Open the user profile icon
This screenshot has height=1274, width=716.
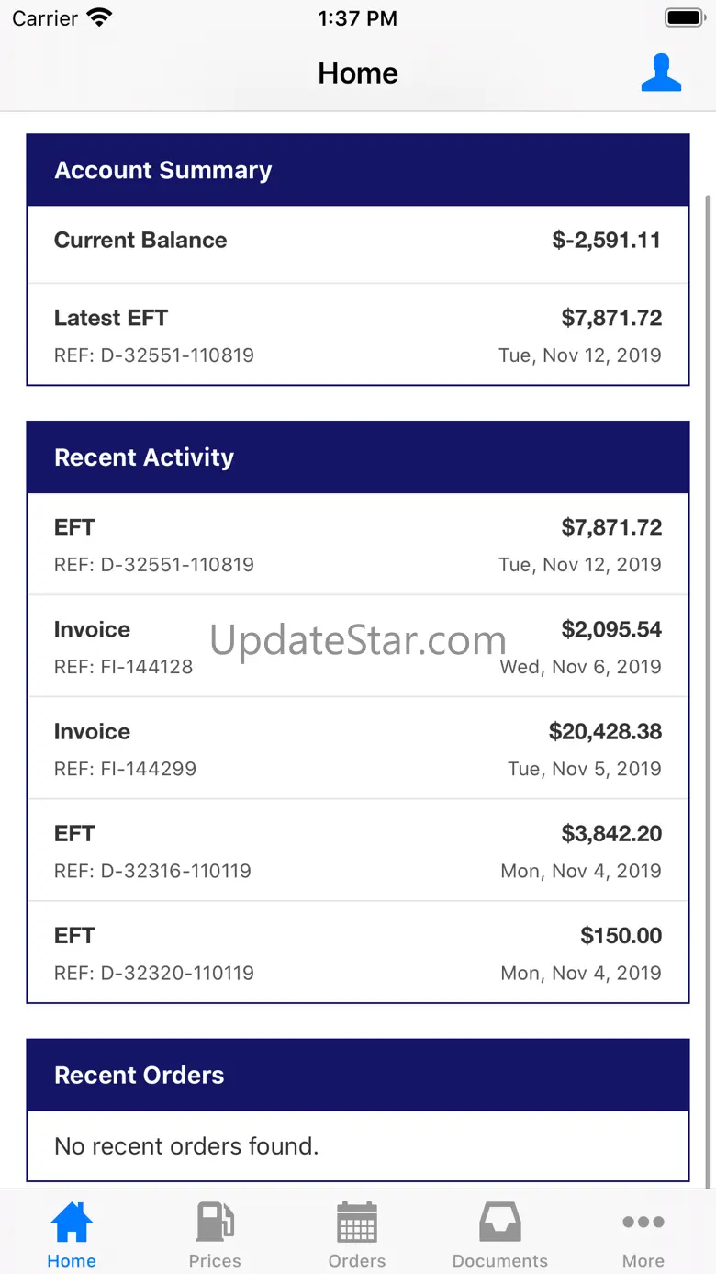point(661,73)
